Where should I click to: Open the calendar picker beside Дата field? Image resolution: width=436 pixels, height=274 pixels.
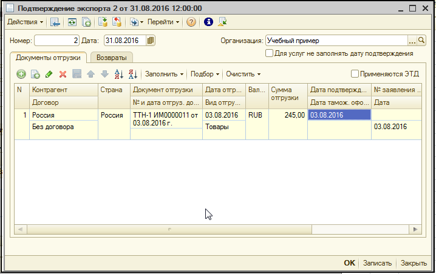[x=151, y=41]
